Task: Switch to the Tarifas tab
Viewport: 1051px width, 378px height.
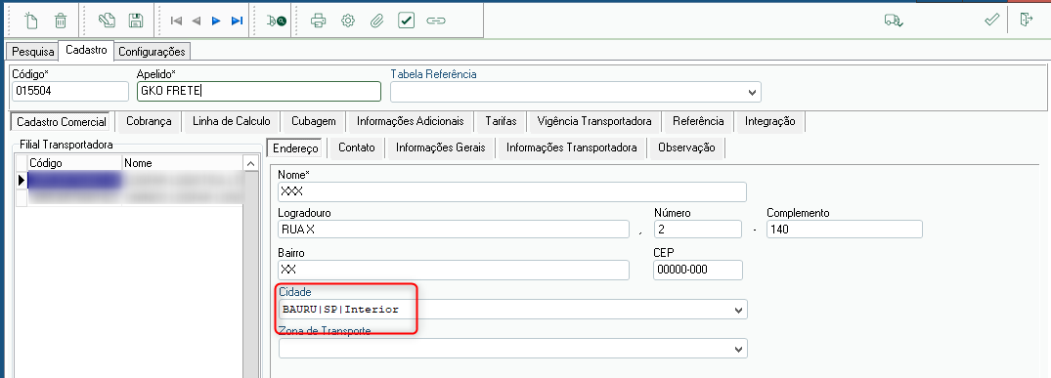Action: (x=501, y=121)
